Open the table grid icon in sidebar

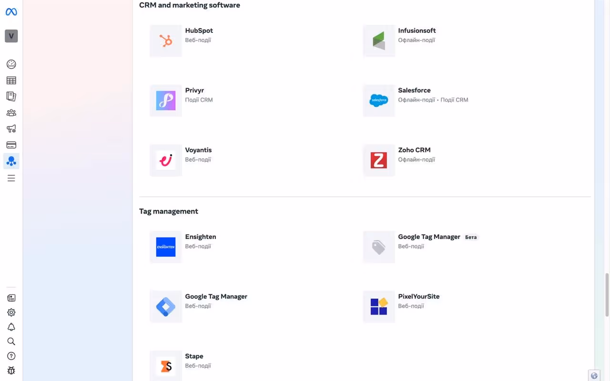(11, 81)
